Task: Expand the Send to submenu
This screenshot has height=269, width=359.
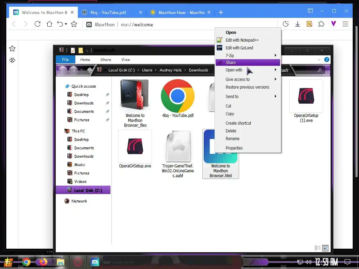Action: coord(248,97)
